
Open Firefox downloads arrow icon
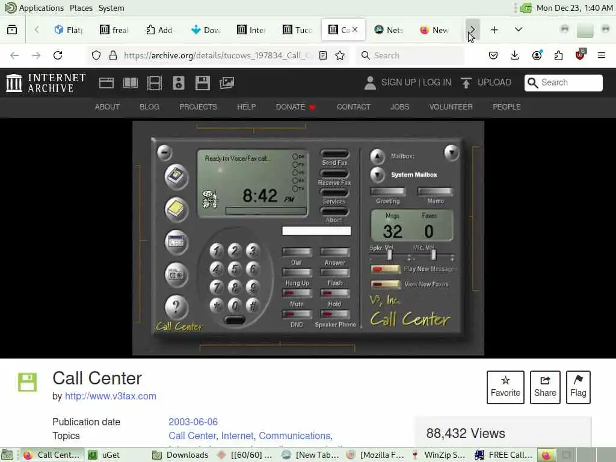coord(515,55)
